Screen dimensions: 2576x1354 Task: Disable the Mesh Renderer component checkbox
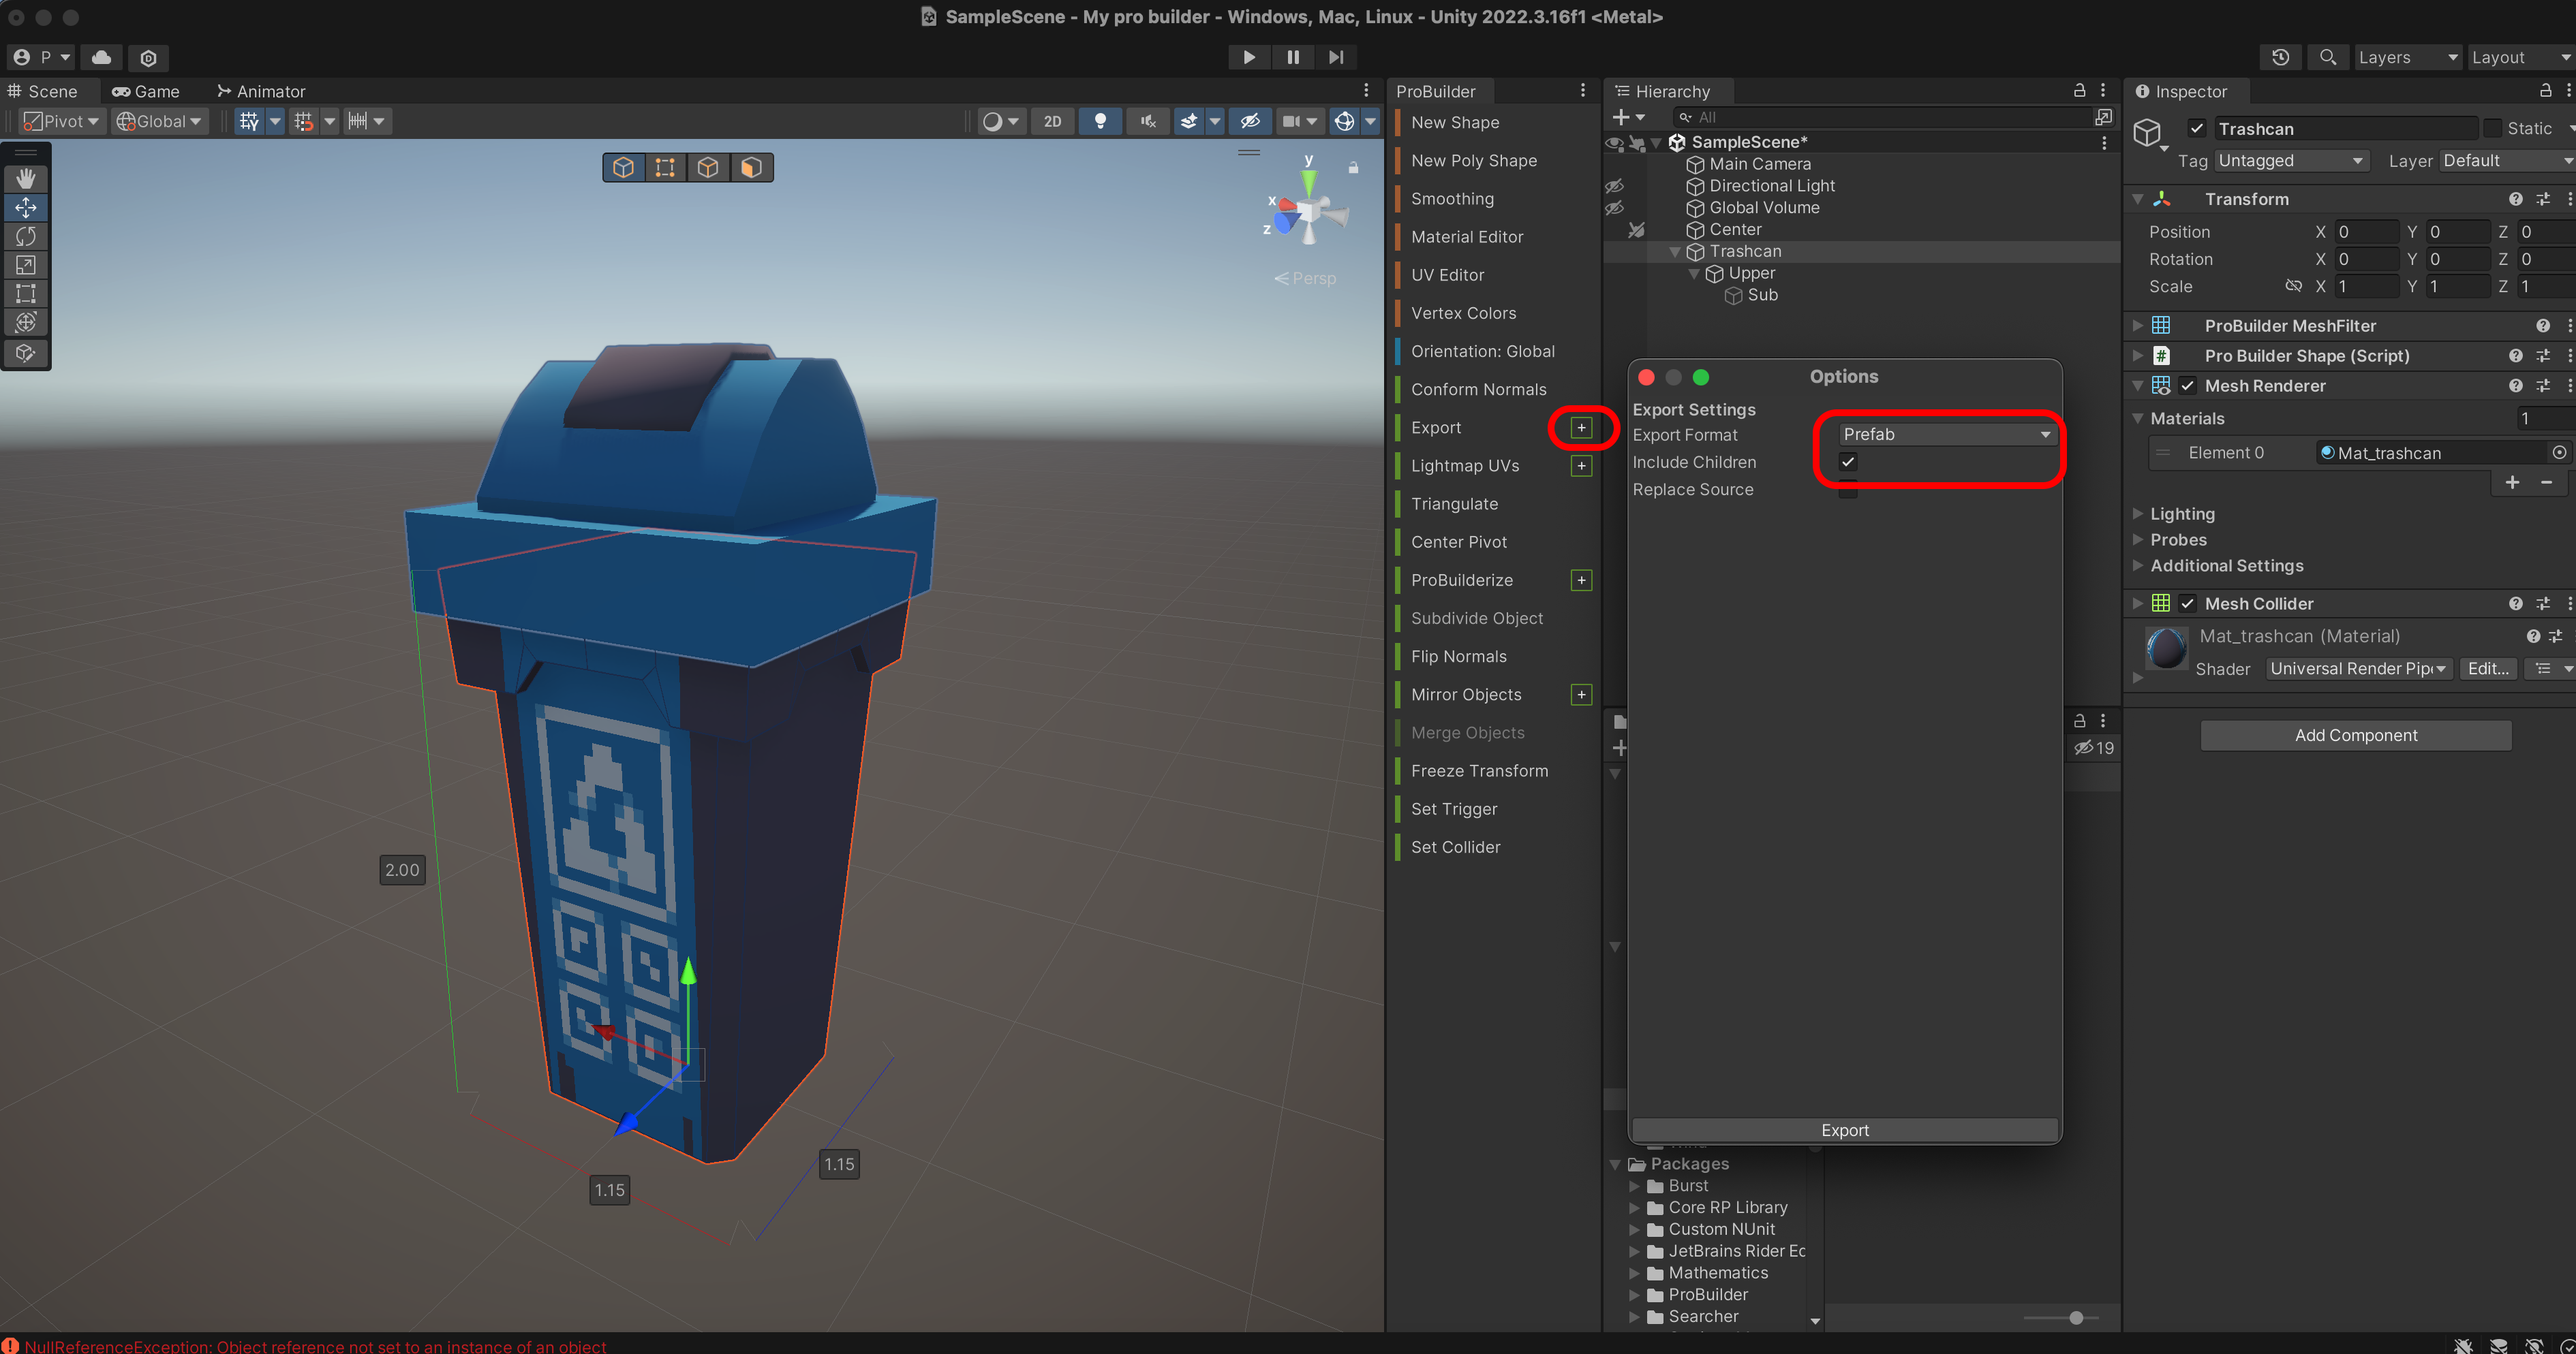pyautogui.click(x=2187, y=385)
